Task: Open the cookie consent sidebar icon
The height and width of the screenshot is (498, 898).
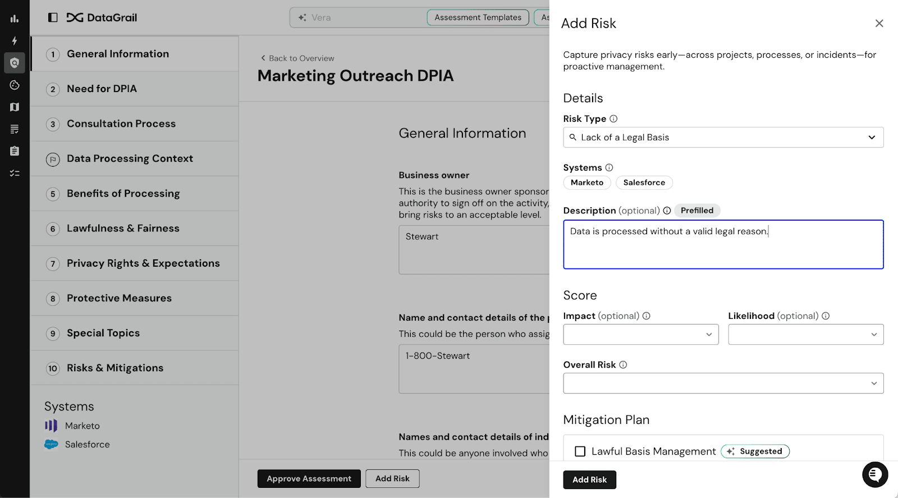Action: tap(15, 85)
